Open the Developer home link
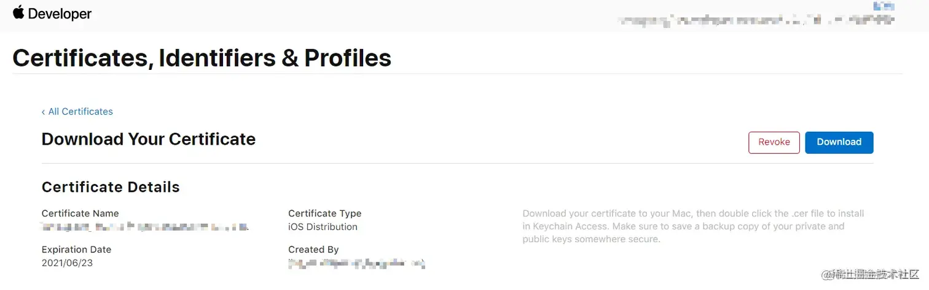The width and height of the screenshot is (929, 290). click(60, 13)
